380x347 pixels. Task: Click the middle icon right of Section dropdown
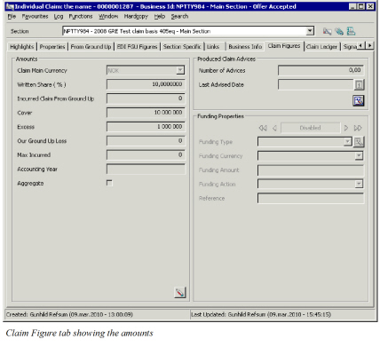click(x=339, y=31)
